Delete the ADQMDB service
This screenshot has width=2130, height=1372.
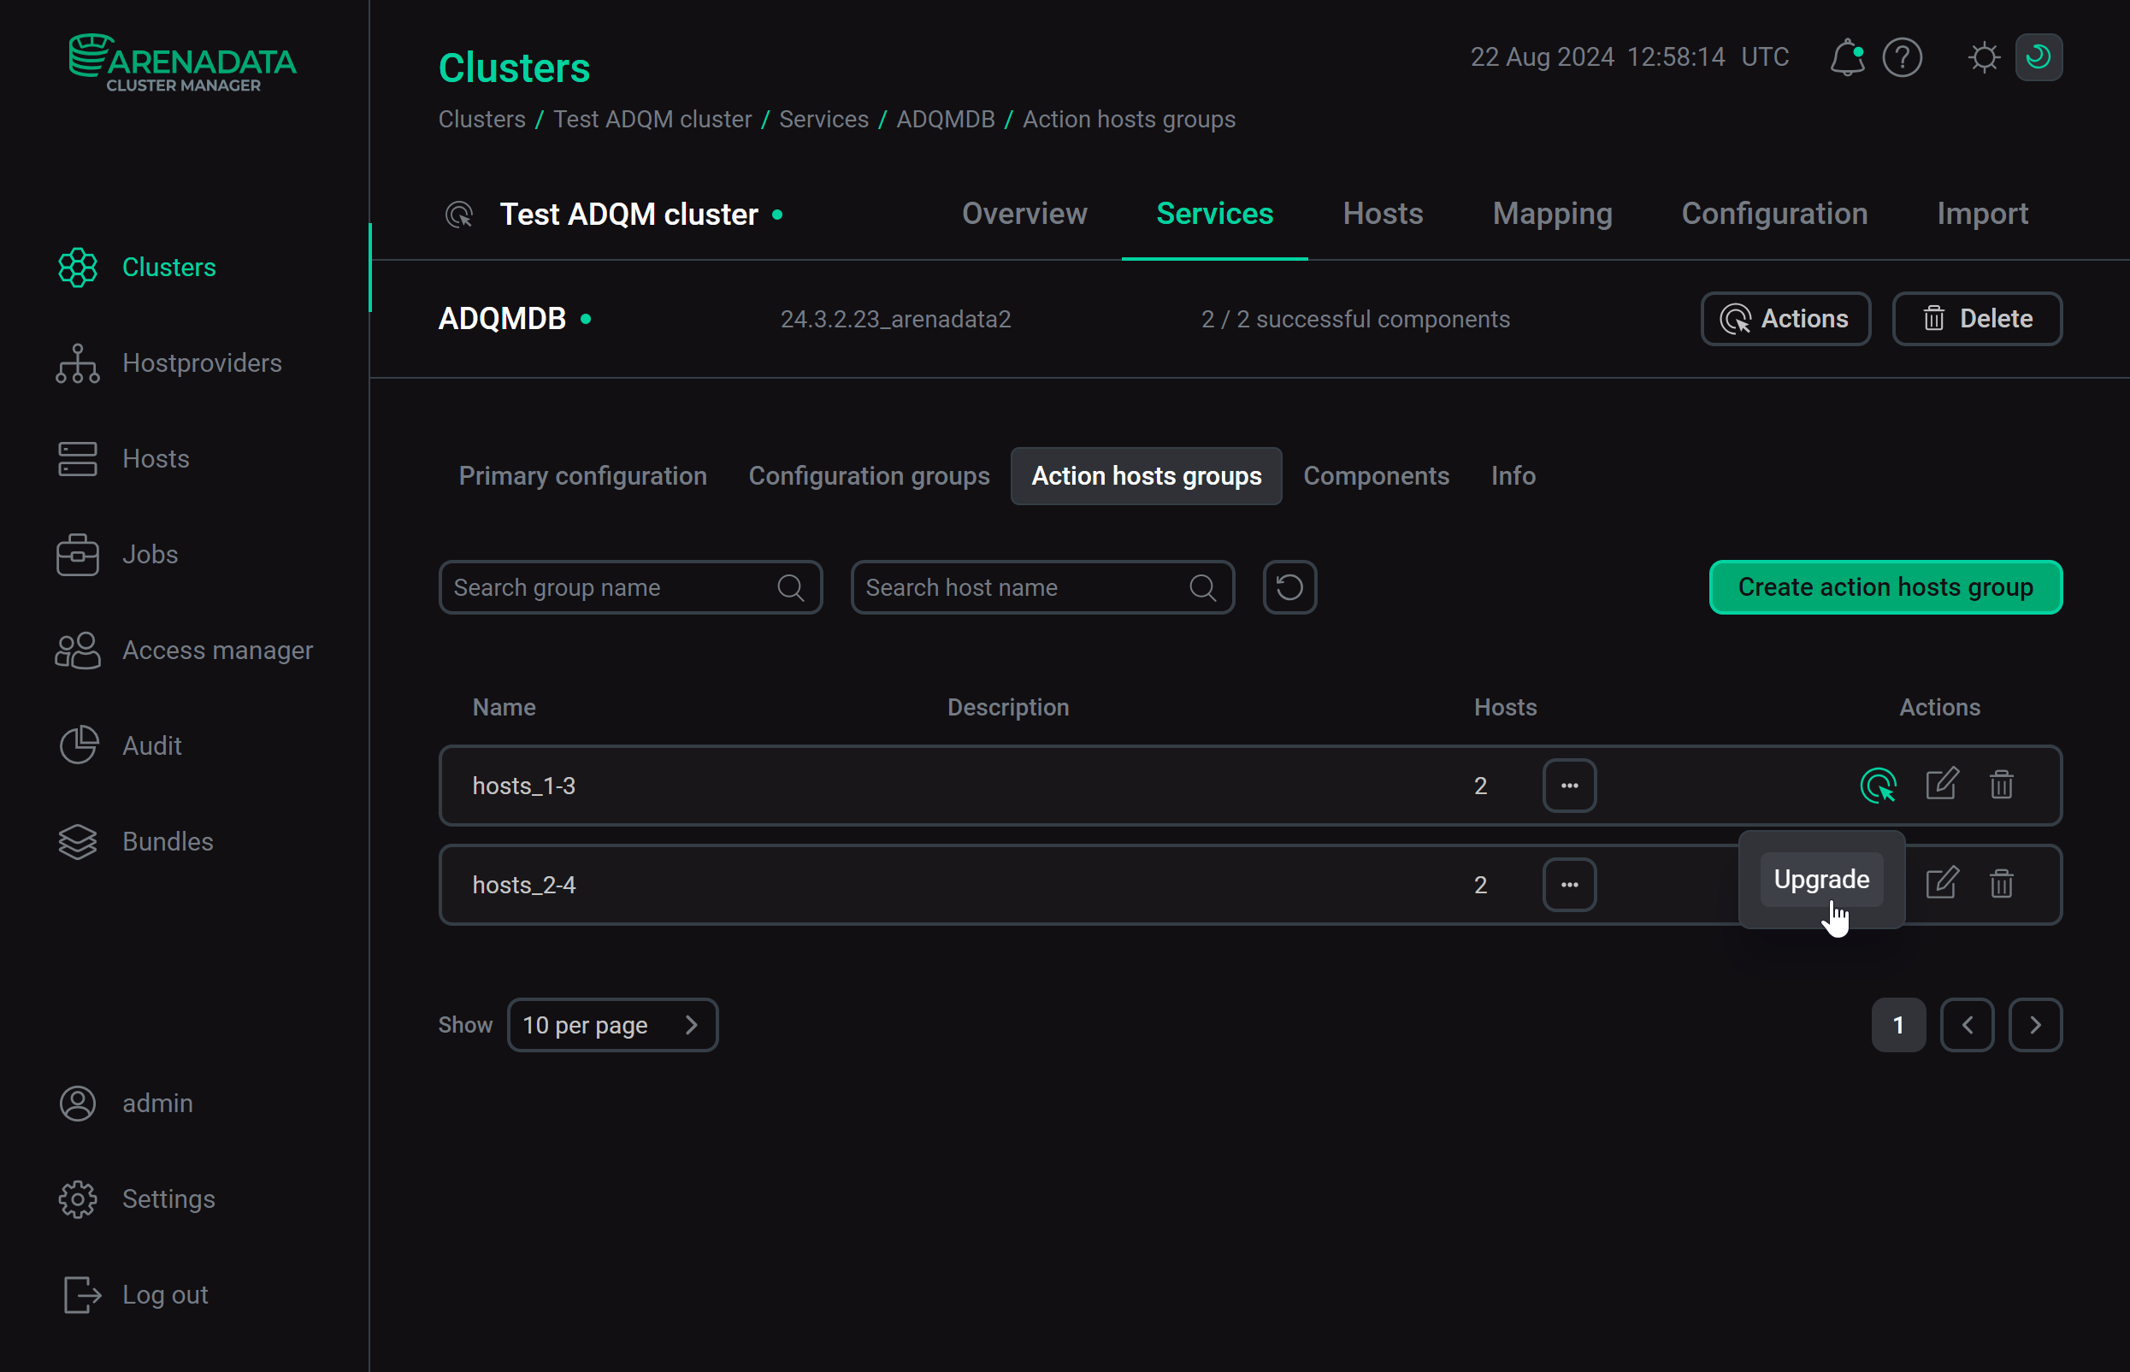click(1977, 319)
